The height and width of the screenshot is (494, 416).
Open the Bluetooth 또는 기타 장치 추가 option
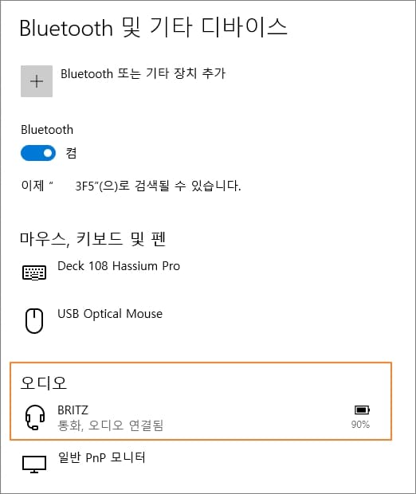(143, 74)
